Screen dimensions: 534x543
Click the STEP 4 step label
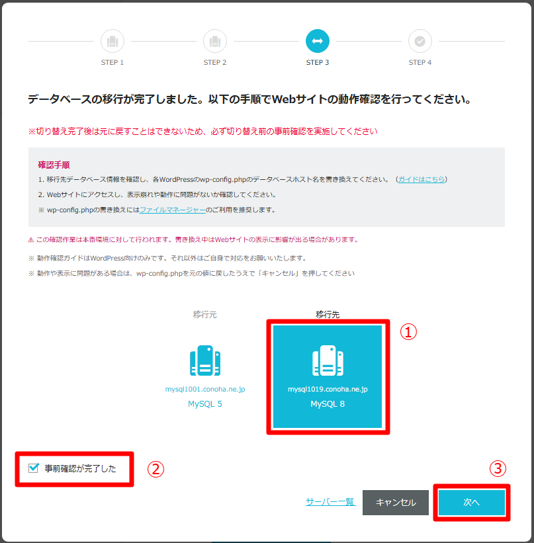pos(420,62)
